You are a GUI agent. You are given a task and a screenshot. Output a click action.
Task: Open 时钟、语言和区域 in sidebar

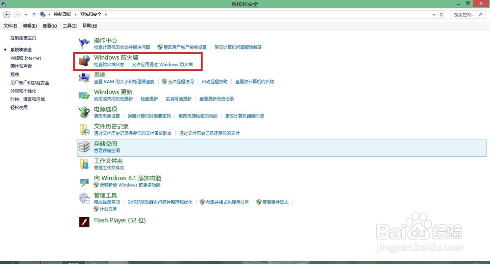(x=27, y=99)
